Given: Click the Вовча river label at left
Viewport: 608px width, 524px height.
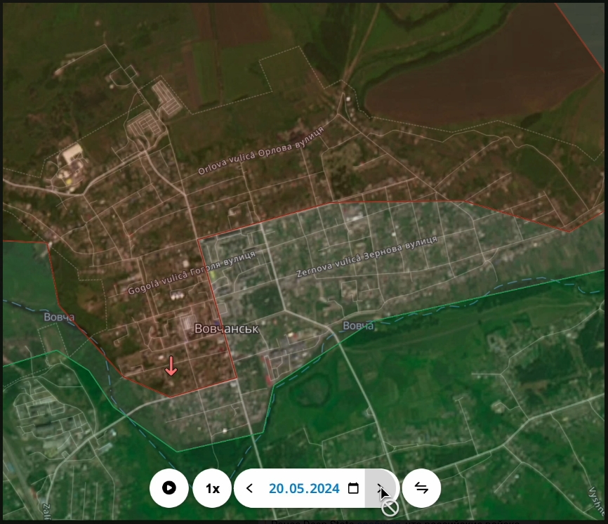Looking at the screenshot, I should tap(59, 317).
